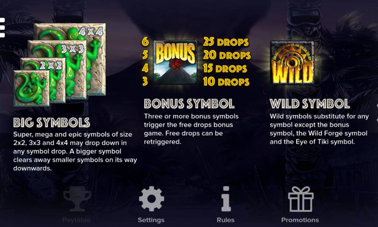Open Rules via the info icon
The width and height of the screenshot is (378, 227).
click(x=226, y=199)
